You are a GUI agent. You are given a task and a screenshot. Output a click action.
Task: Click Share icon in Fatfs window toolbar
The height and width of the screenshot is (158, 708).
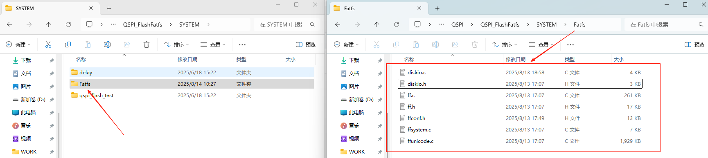[x=455, y=45]
